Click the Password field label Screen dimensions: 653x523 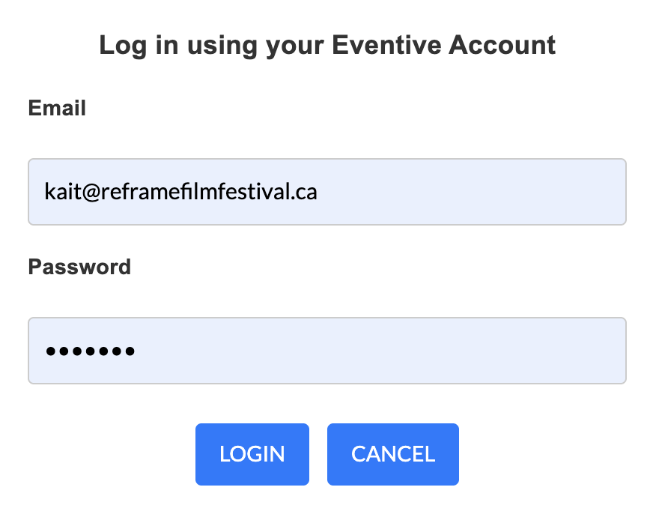click(x=79, y=267)
